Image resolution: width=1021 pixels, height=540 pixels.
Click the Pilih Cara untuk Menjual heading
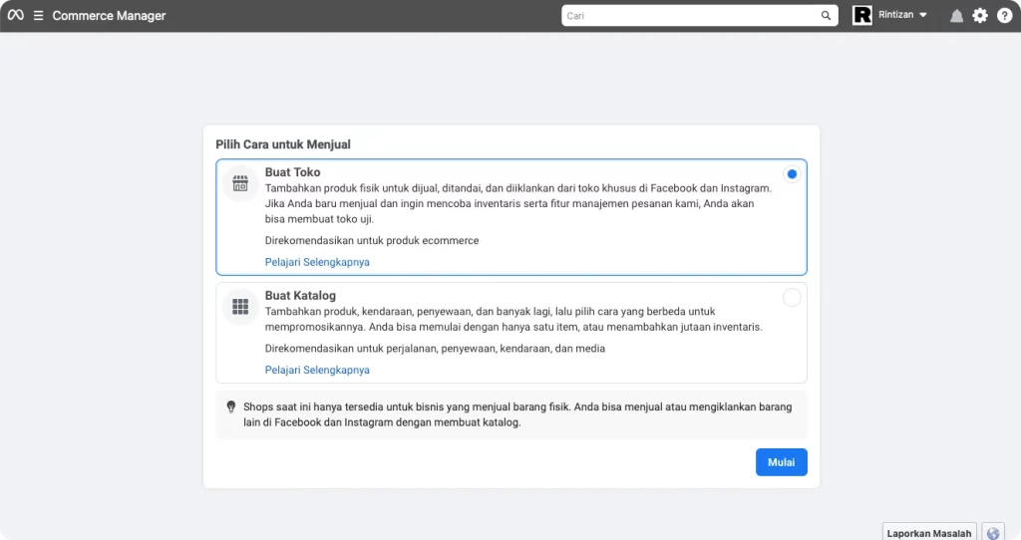pyautogui.click(x=283, y=144)
